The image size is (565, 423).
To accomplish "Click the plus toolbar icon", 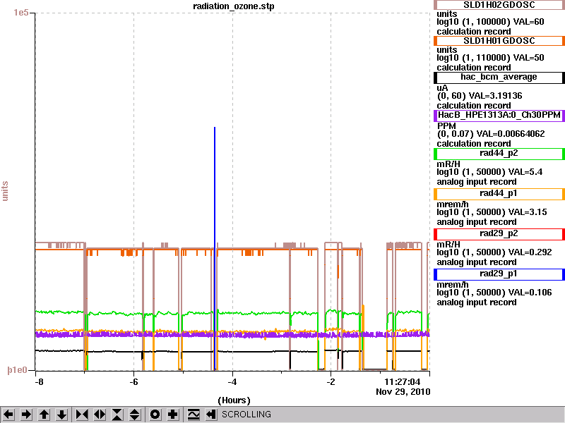I will (172, 415).
